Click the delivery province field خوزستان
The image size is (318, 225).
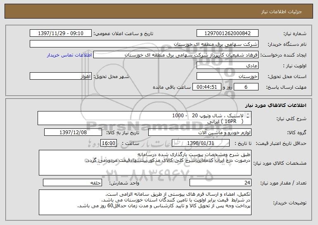pos(228,76)
